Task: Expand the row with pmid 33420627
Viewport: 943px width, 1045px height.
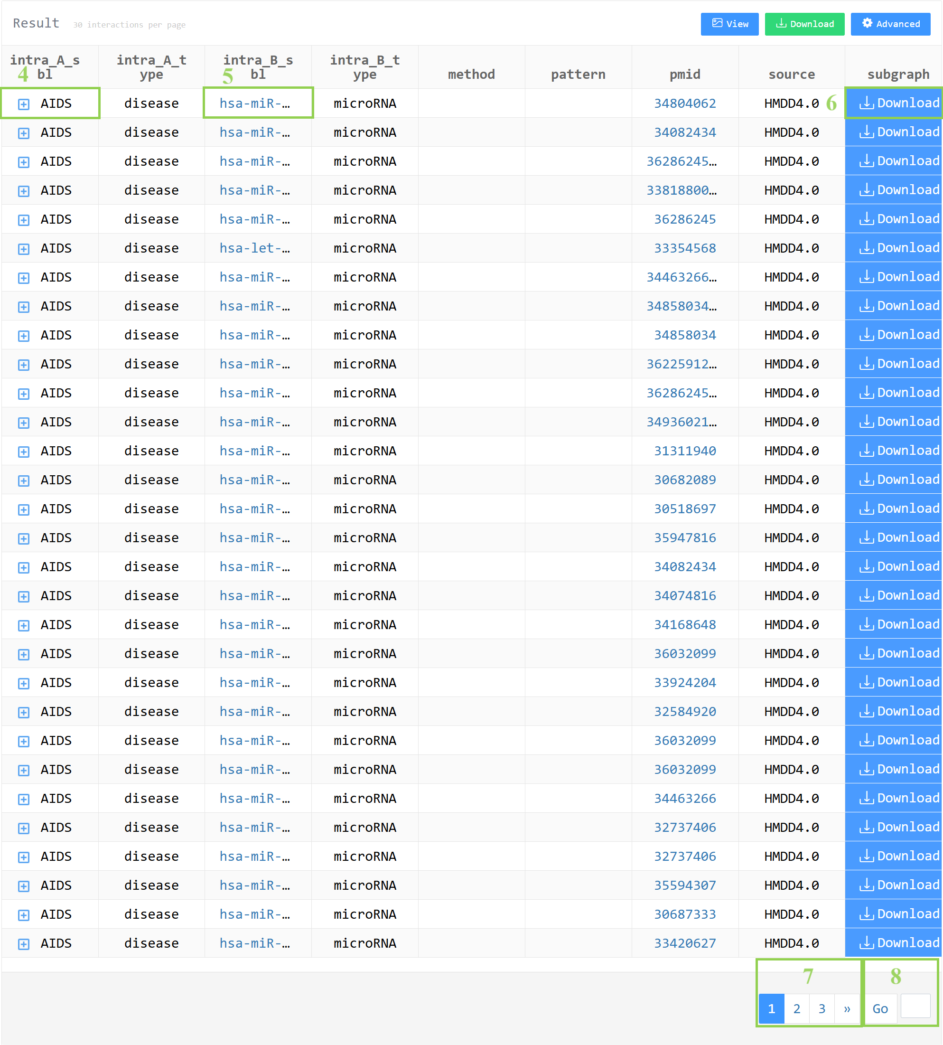Action: [x=24, y=944]
